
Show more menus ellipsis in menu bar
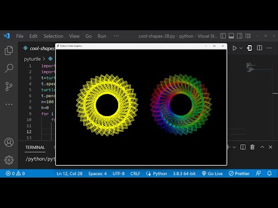tap(116, 36)
